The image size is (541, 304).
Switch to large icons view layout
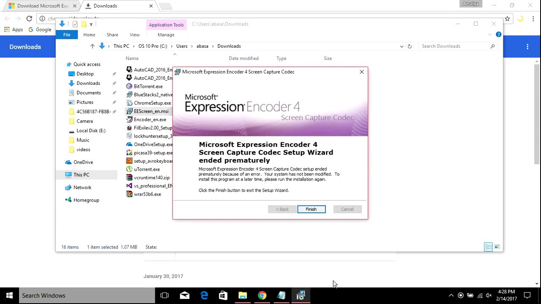coord(497,247)
